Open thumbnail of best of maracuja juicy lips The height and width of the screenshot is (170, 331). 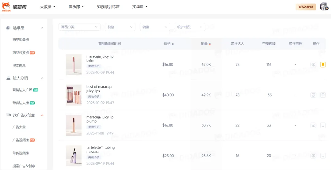pyautogui.click(x=74, y=95)
